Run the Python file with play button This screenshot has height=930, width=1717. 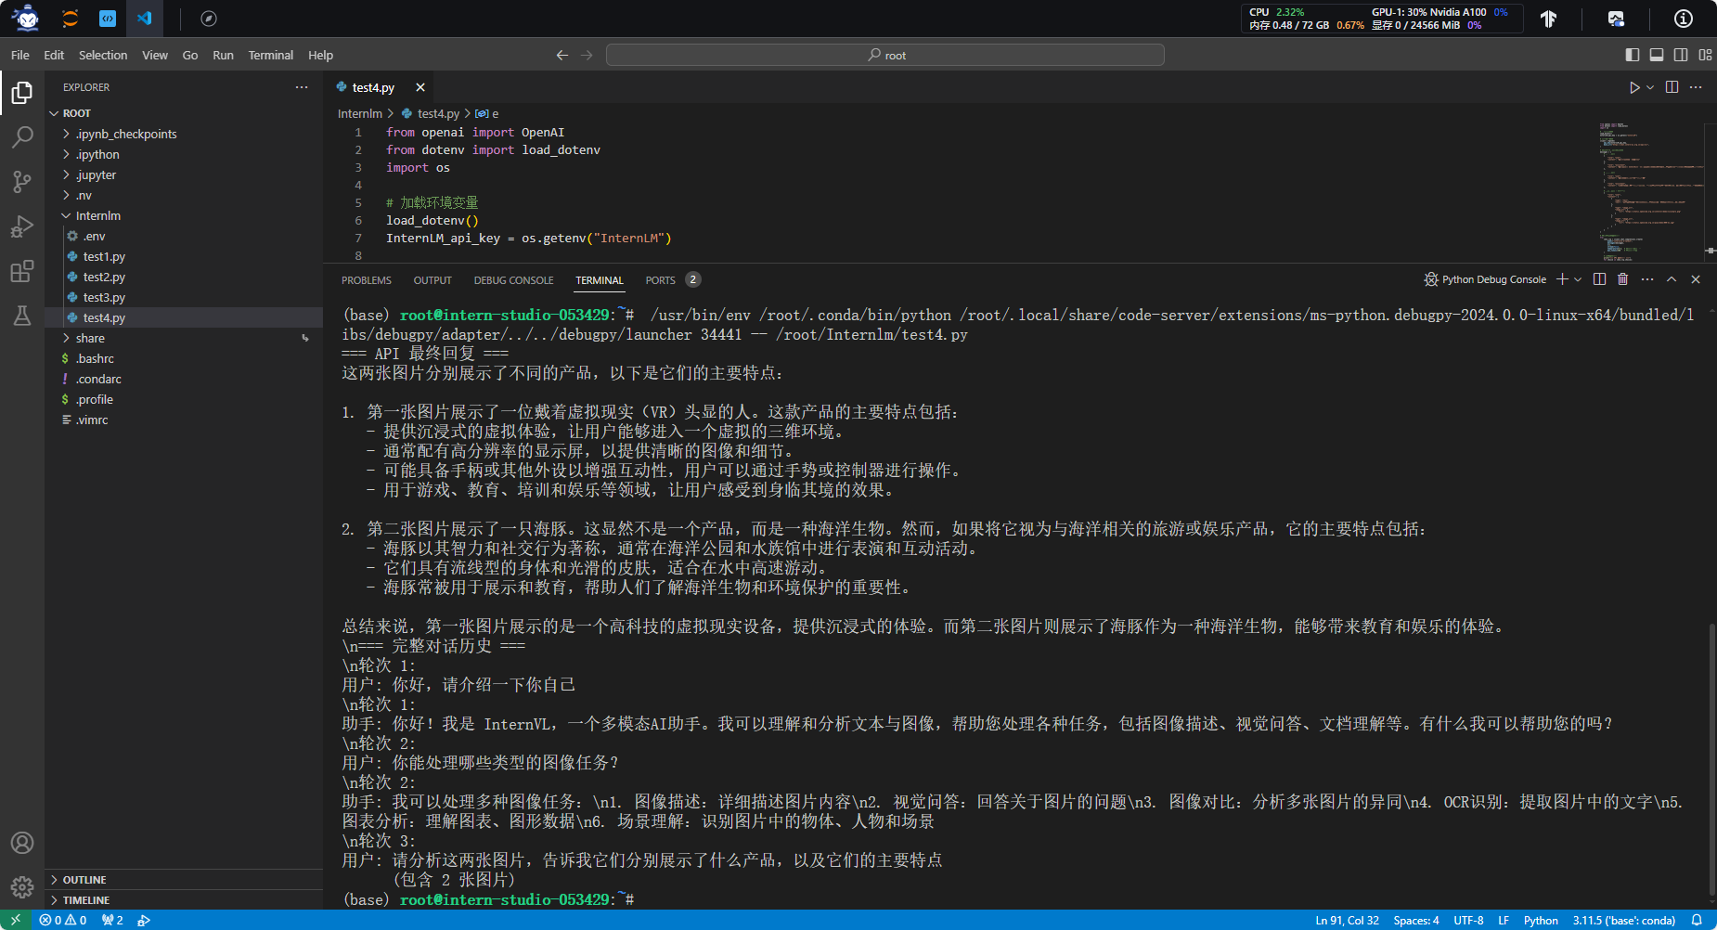point(1634,87)
